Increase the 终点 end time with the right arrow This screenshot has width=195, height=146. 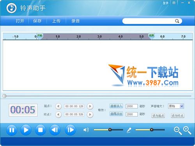click(90, 114)
